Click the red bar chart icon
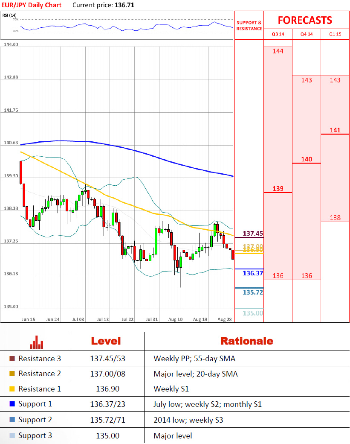350x444 pixels. pyautogui.click(x=37, y=342)
